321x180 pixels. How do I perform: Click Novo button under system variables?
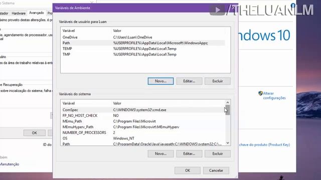(160, 153)
